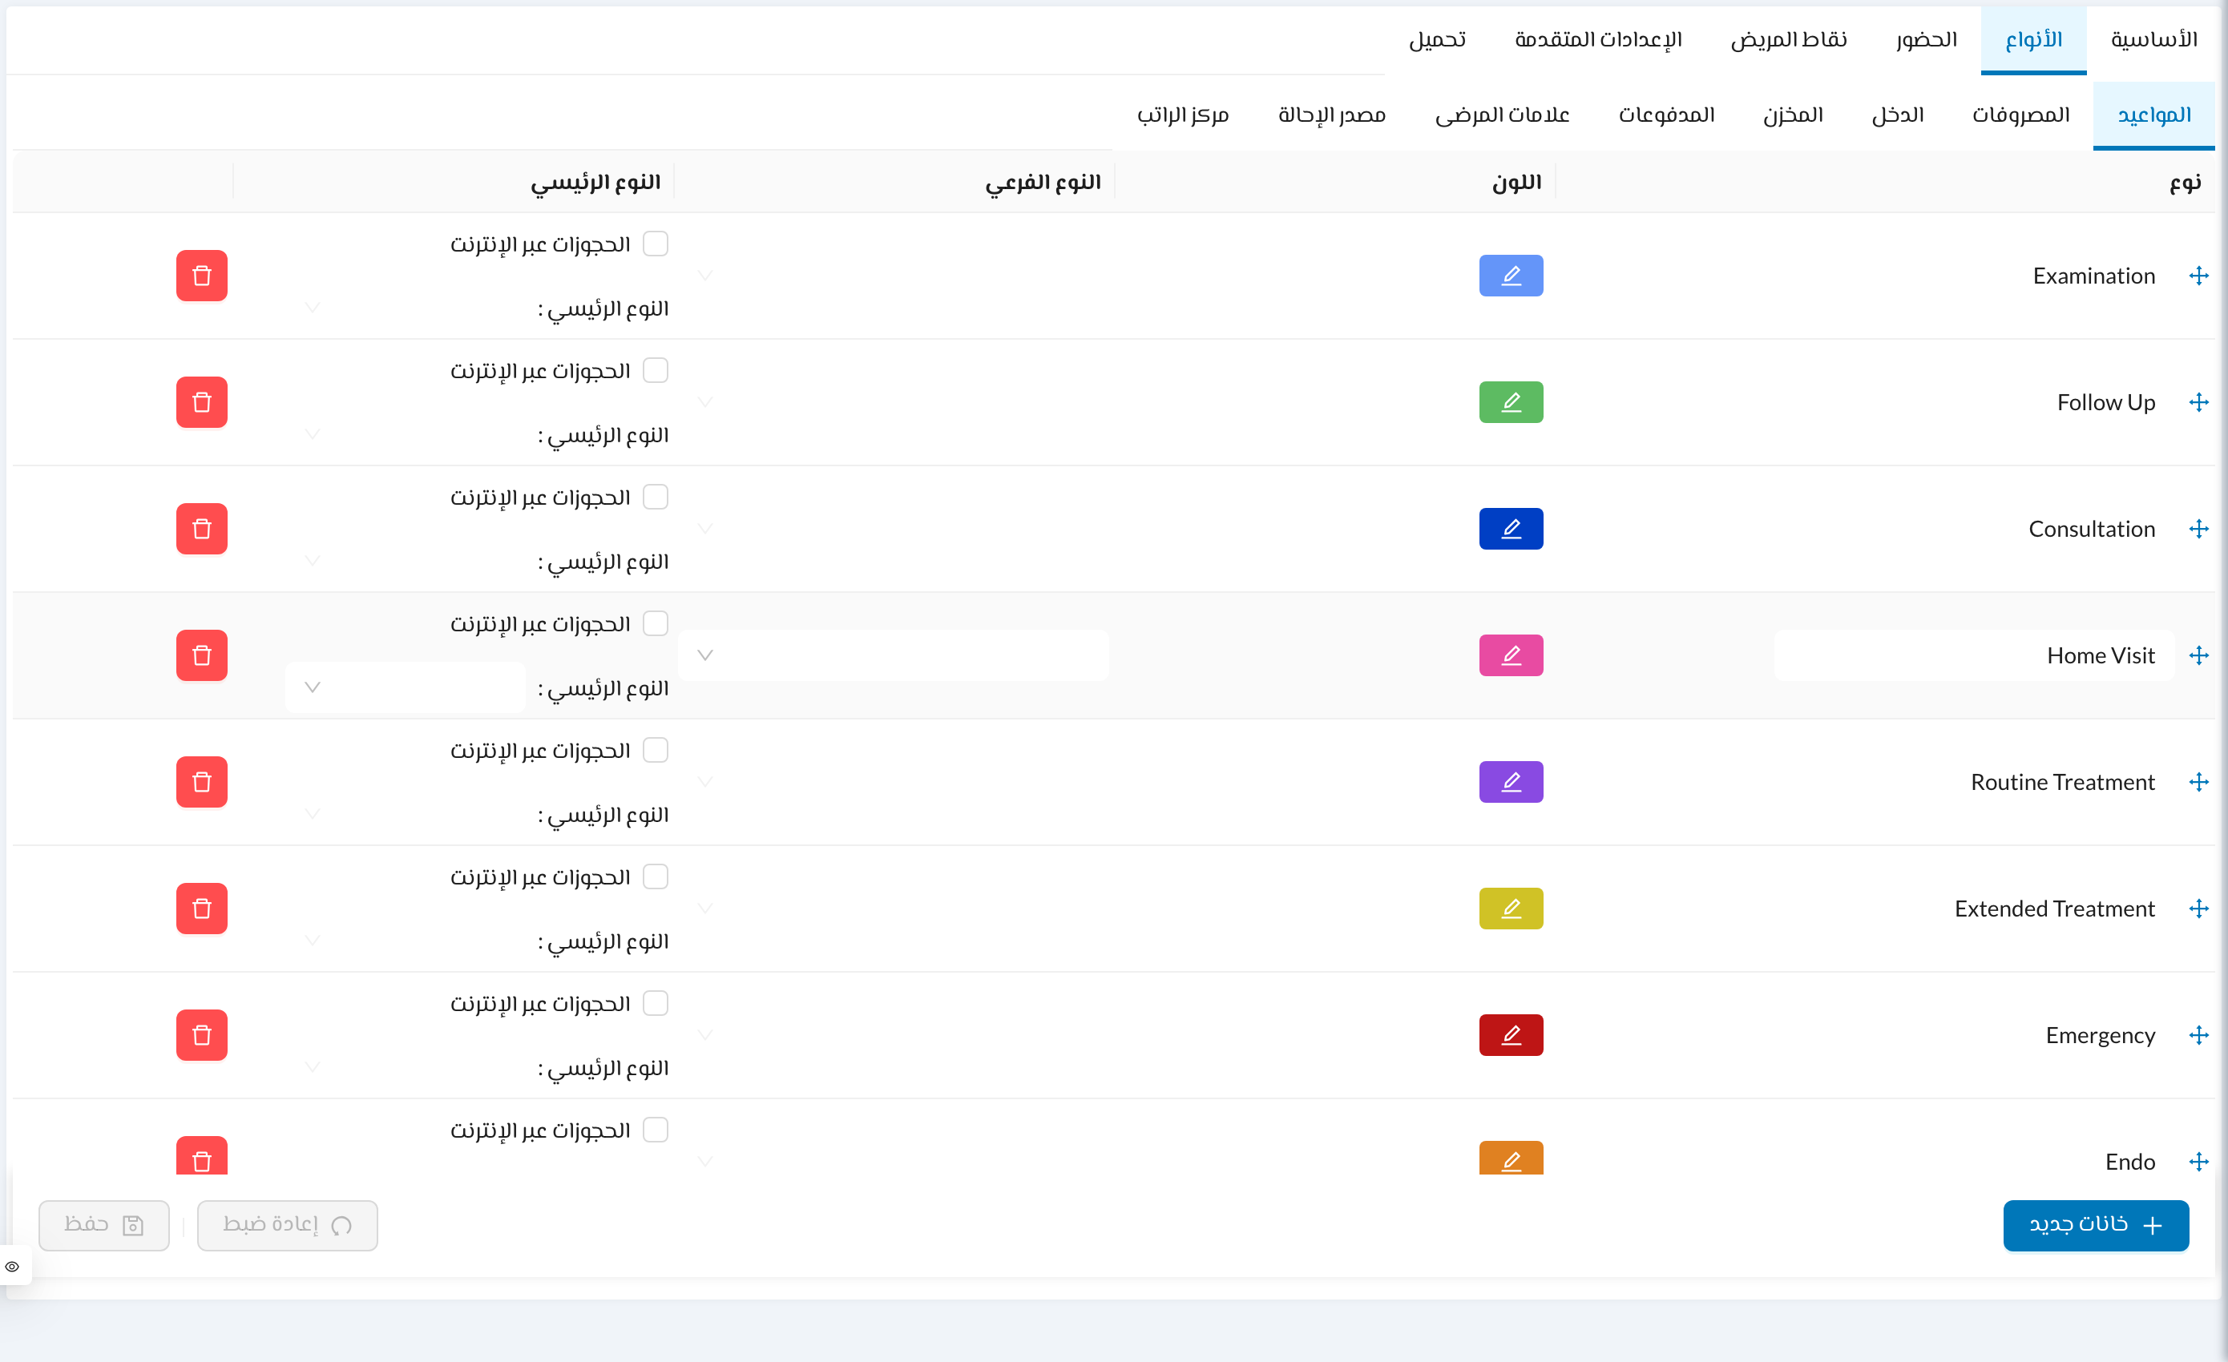Screen dimensions: 2228x1362
Task: Open the main type dropdown for Home Visit
Action: [x=405, y=687]
